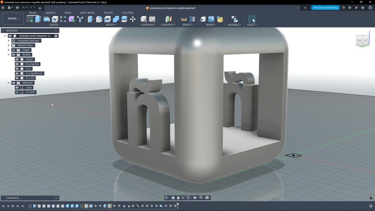Screen dimensions: 375x211
Task: Click the Configure Model icon
Action: (x=144, y=19)
